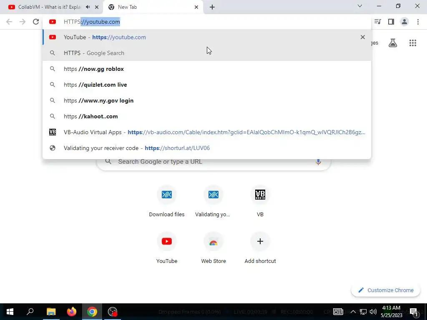
Task: Click the browser forward arrow
Action: tap(23, 22)
